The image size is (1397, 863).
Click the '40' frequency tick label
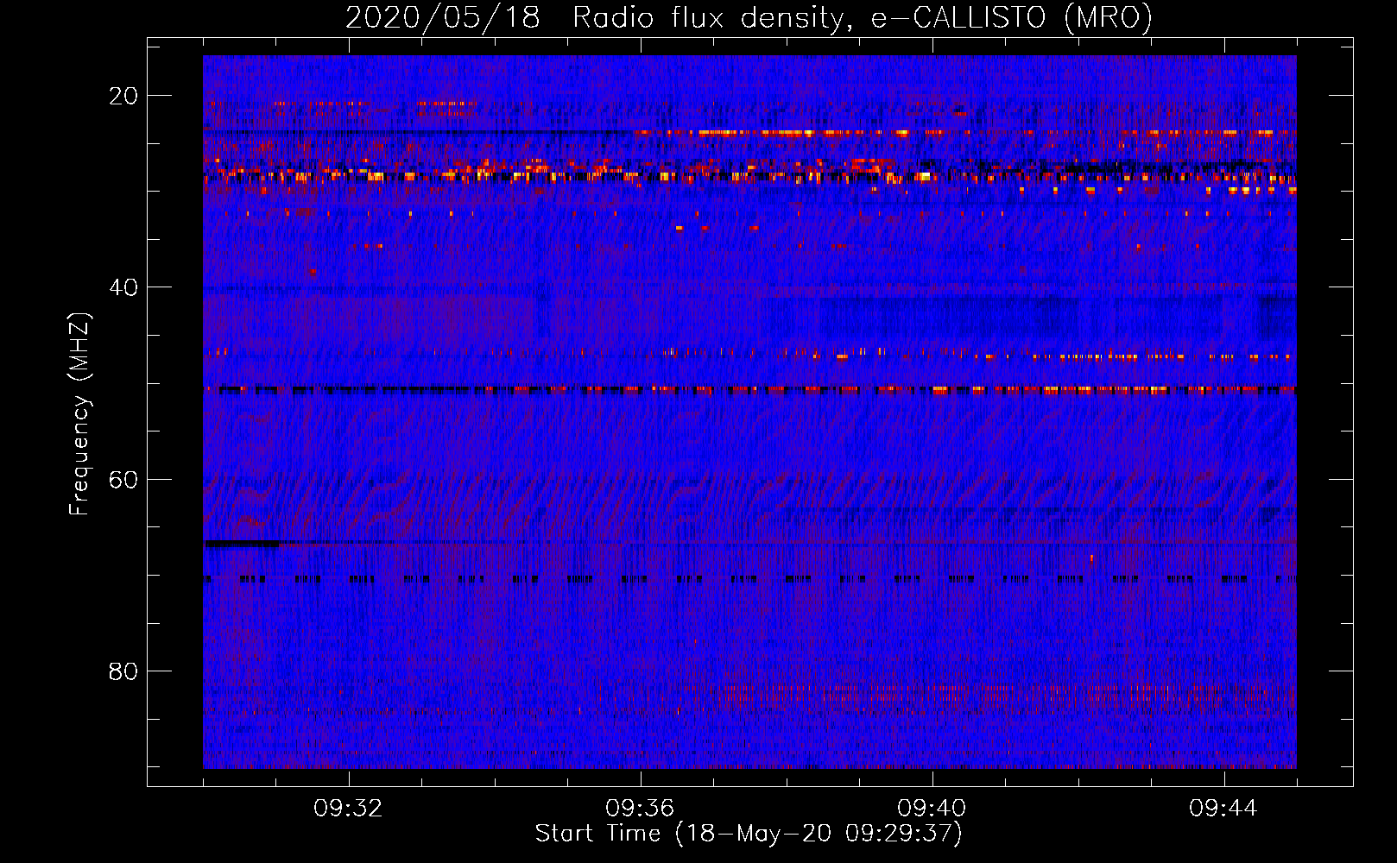coord(123,287)
